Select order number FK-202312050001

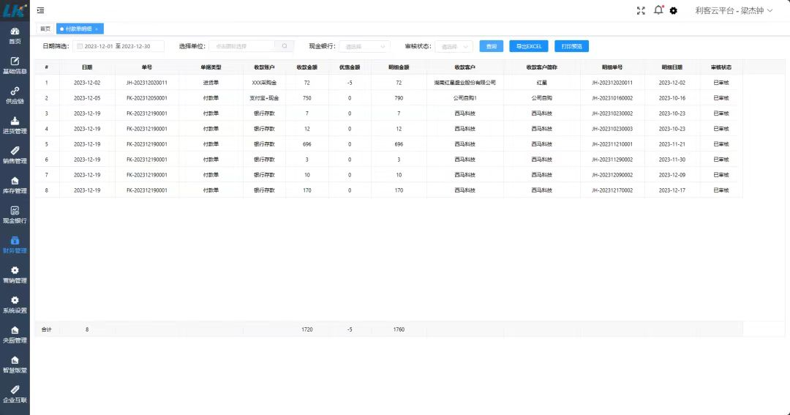[x=146, y=98]
